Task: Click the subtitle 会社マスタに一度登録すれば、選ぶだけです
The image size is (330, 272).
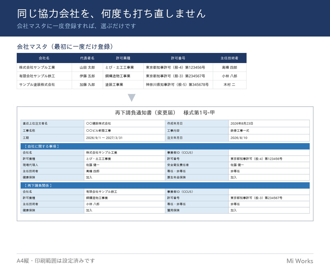Action: point(77,26)
